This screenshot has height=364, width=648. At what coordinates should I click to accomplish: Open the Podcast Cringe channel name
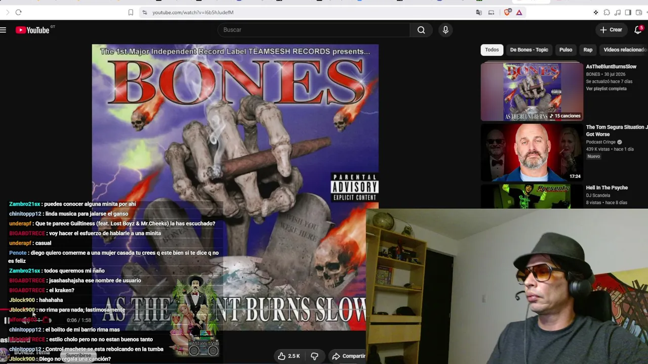(x=600, y=142)
